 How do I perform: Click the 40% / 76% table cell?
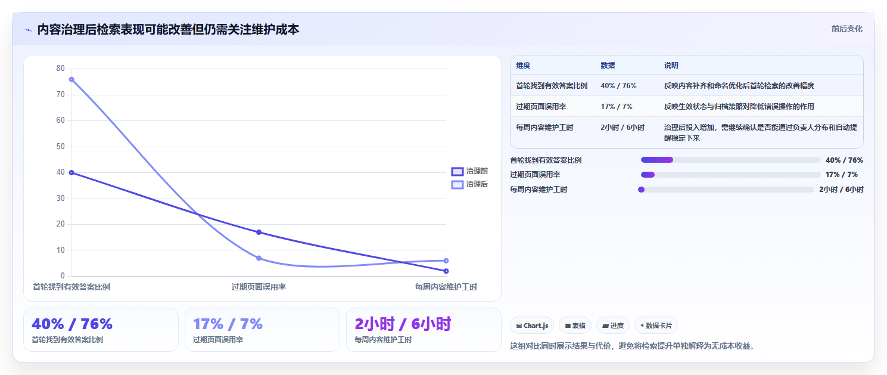pos(618,86)
